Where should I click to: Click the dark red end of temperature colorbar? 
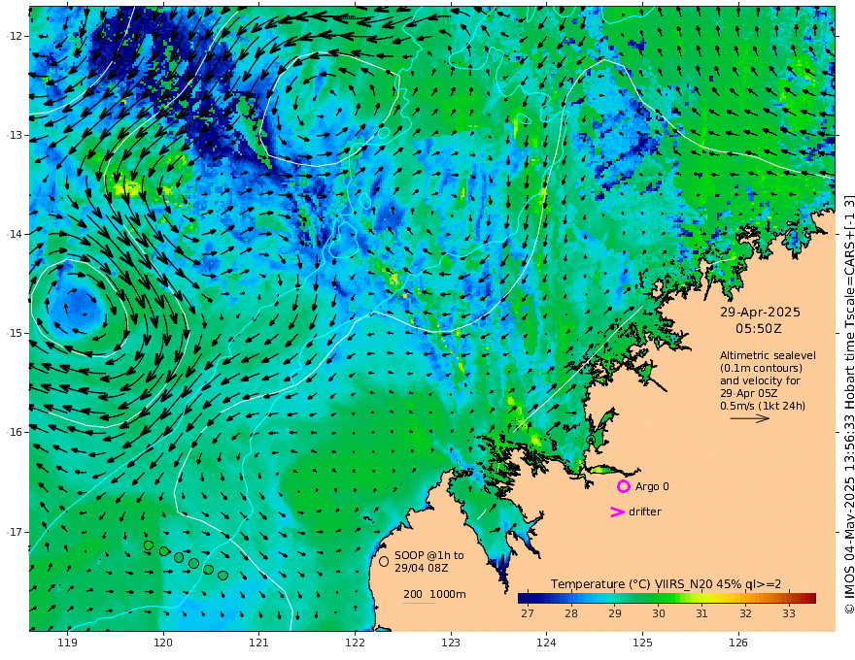click(x=810, y=598)
